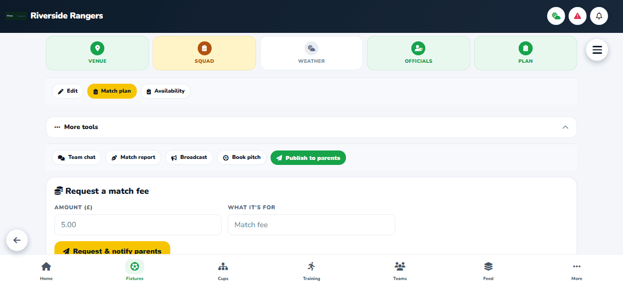Screen dimensions: 623x288
Task: Click the Book pitch button
Action: click(x=242, y=157)
